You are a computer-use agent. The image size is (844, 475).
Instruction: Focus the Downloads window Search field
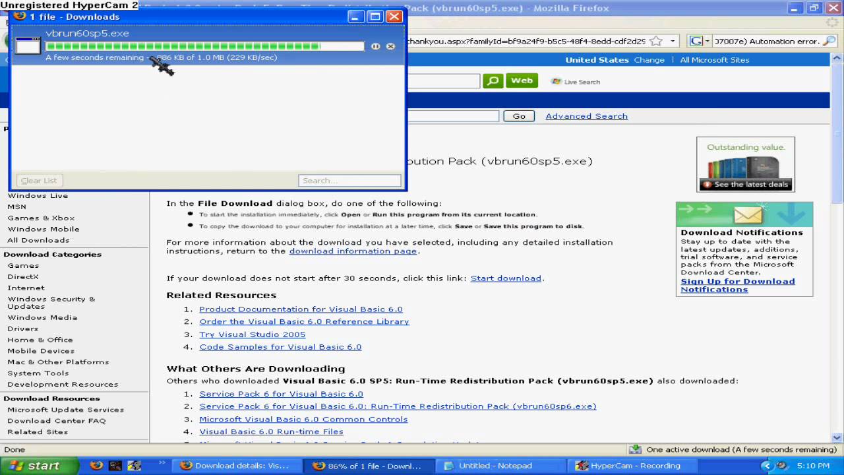coord(349,181)
